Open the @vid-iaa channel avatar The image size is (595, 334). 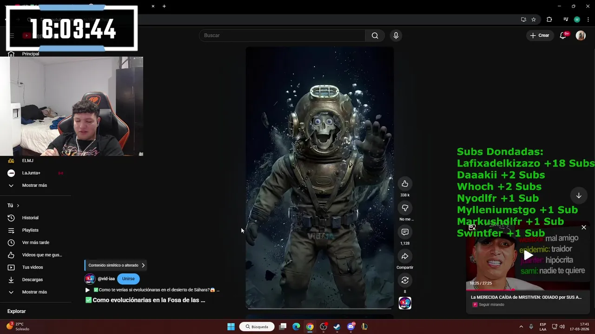[x=90, y=279]
